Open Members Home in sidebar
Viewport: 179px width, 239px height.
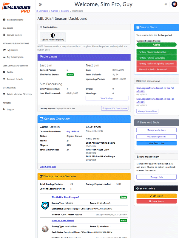(x=15, y=20)
